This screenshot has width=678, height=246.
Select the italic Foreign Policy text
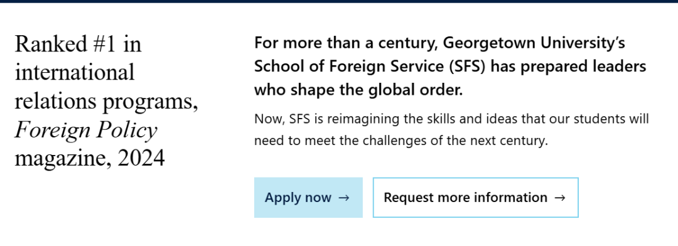click(x=86, y=130)
